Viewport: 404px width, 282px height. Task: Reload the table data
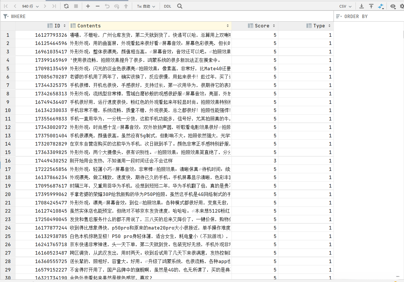[66, 6]
